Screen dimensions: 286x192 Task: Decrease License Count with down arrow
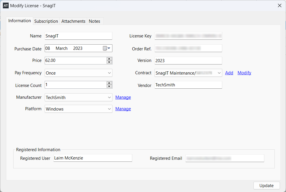click(109, 86)
